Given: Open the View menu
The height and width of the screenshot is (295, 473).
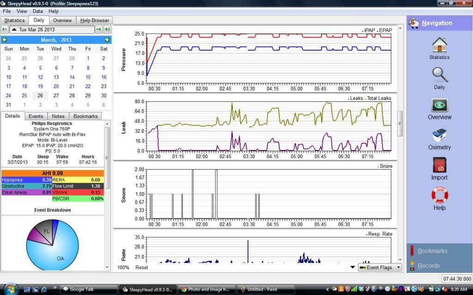Looking at the screenshot, I should pyautogui.click(x=22, y=11).
